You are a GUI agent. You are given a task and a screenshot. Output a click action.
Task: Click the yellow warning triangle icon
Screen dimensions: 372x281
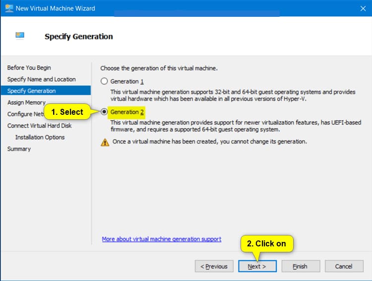tap(105, 142)
